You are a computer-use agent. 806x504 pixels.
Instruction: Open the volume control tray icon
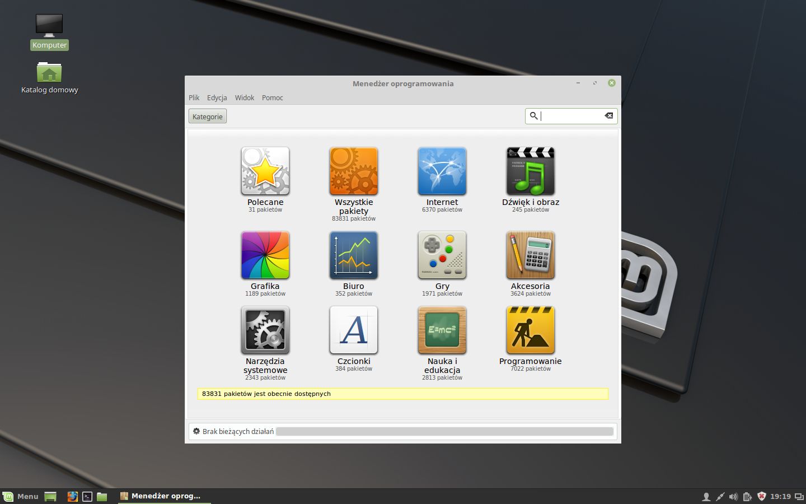click(x=733, y=496)
